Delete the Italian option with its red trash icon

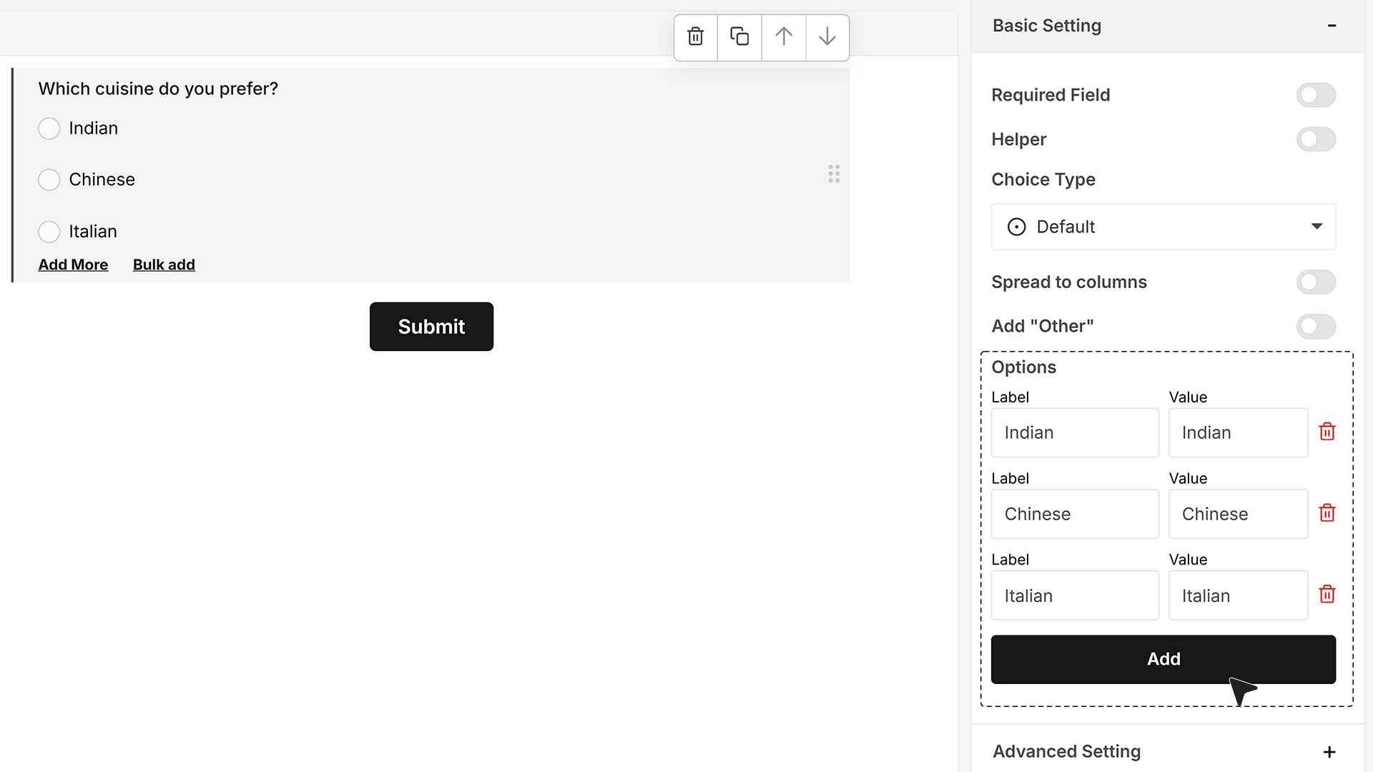pyautogui.click(x=1327, y=595)
